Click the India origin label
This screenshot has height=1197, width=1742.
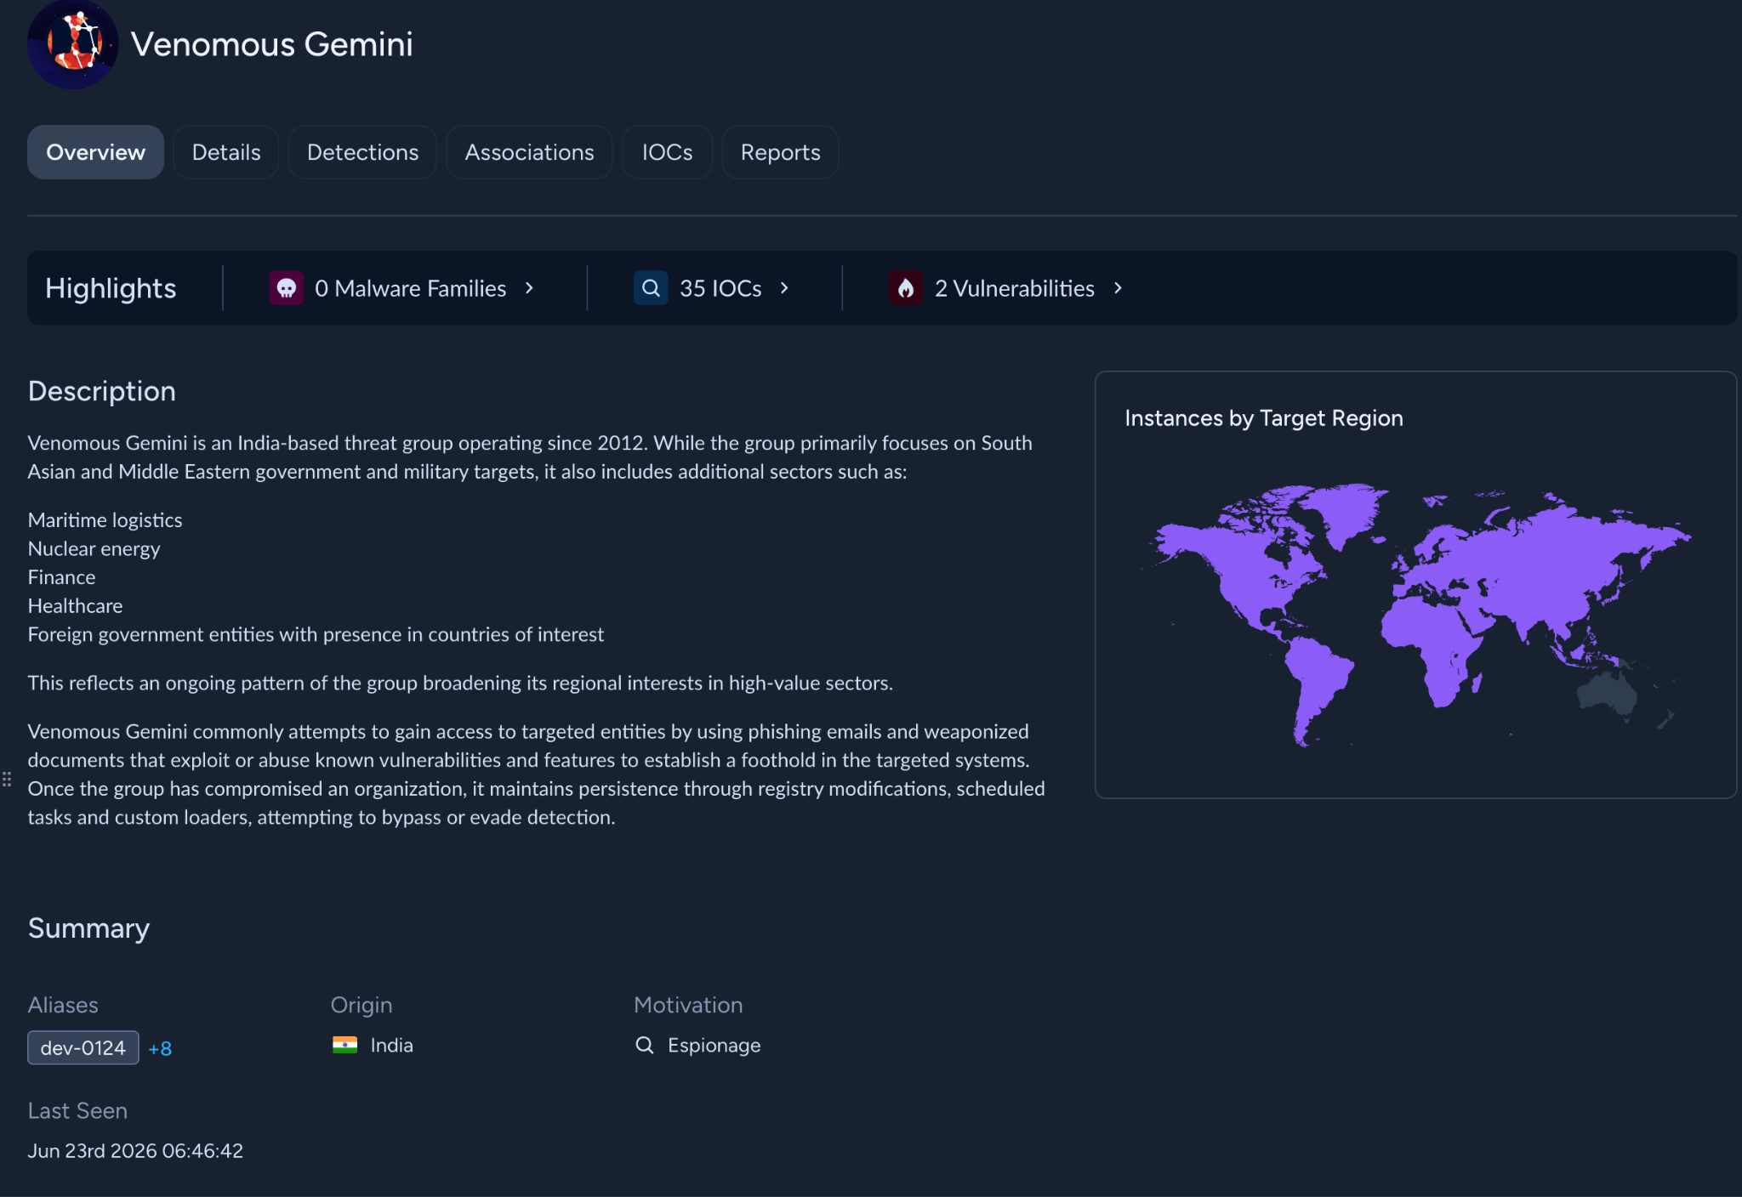tap(392, 1045)
